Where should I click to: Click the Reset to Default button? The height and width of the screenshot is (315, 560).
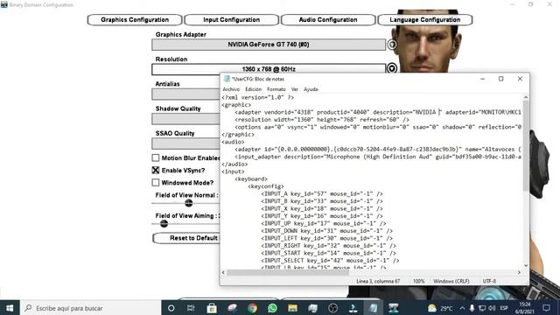click(186, 238)
